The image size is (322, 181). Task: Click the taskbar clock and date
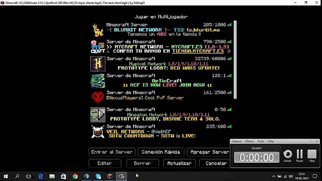(x=302, y=176)
